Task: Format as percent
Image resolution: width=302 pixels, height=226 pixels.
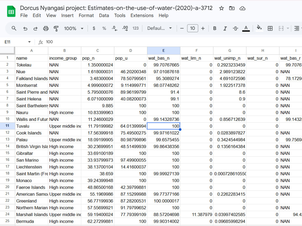Action: point(104,28)
